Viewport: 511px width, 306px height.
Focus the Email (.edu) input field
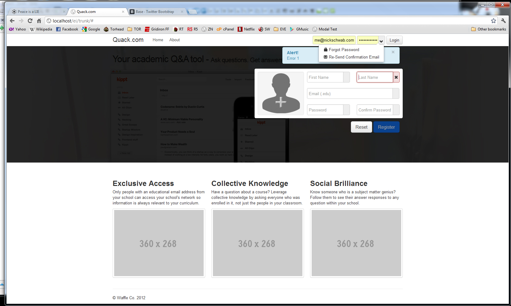click(350, 94)
